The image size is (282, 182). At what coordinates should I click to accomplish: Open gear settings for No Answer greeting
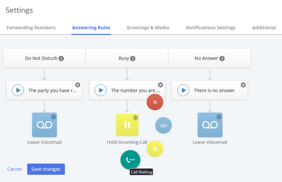coord(243,85)
